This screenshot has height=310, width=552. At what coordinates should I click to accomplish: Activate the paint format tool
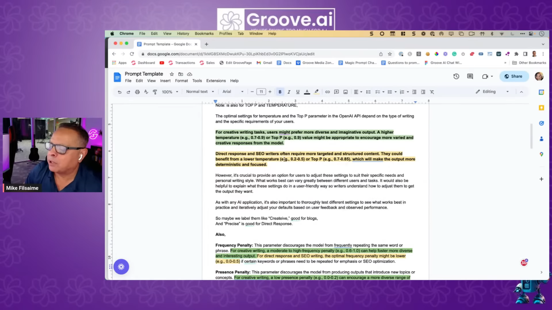155,92
